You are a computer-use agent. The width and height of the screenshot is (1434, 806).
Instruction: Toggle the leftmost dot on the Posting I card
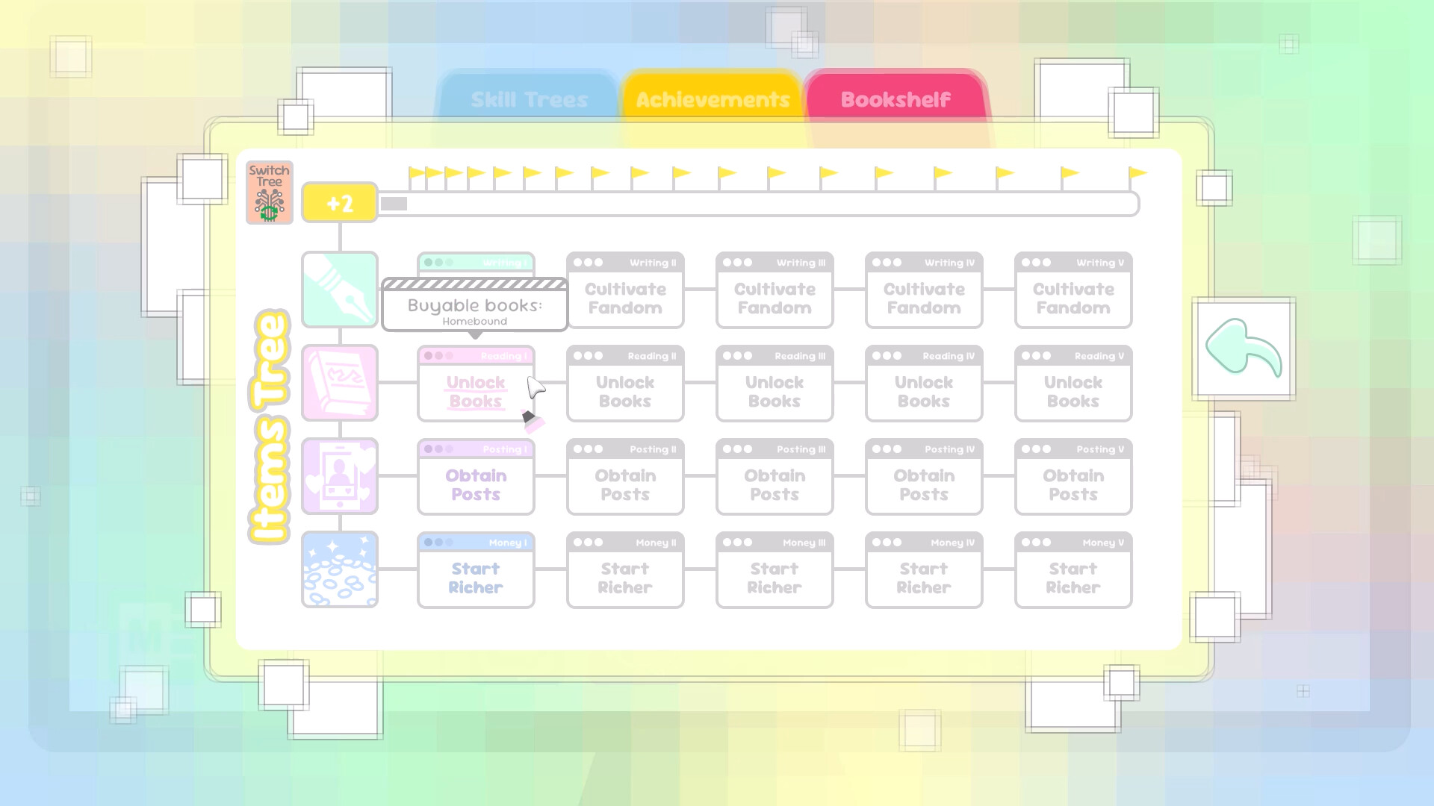(428, 449)
